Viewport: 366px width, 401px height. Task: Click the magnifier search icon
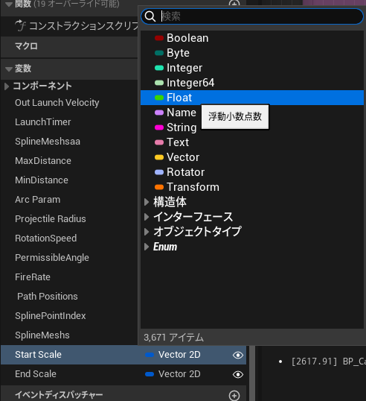tap(150, 16)
